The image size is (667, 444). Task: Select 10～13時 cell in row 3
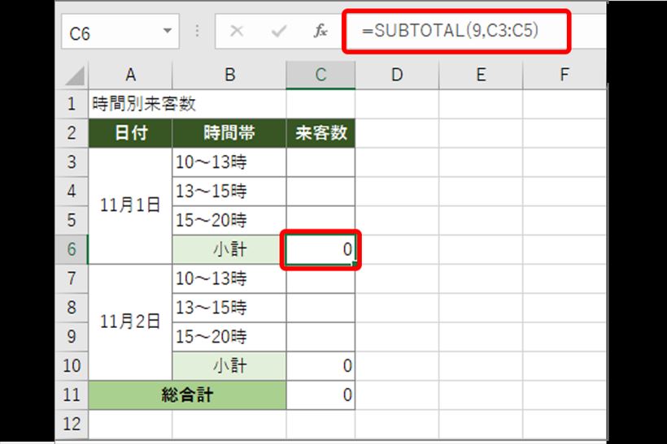tap(229, 162)
